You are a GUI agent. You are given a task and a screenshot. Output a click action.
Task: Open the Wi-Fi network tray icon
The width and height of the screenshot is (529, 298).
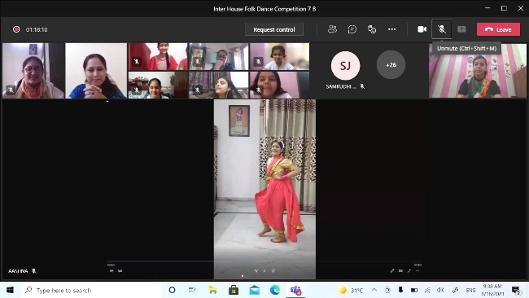(427, 290)
